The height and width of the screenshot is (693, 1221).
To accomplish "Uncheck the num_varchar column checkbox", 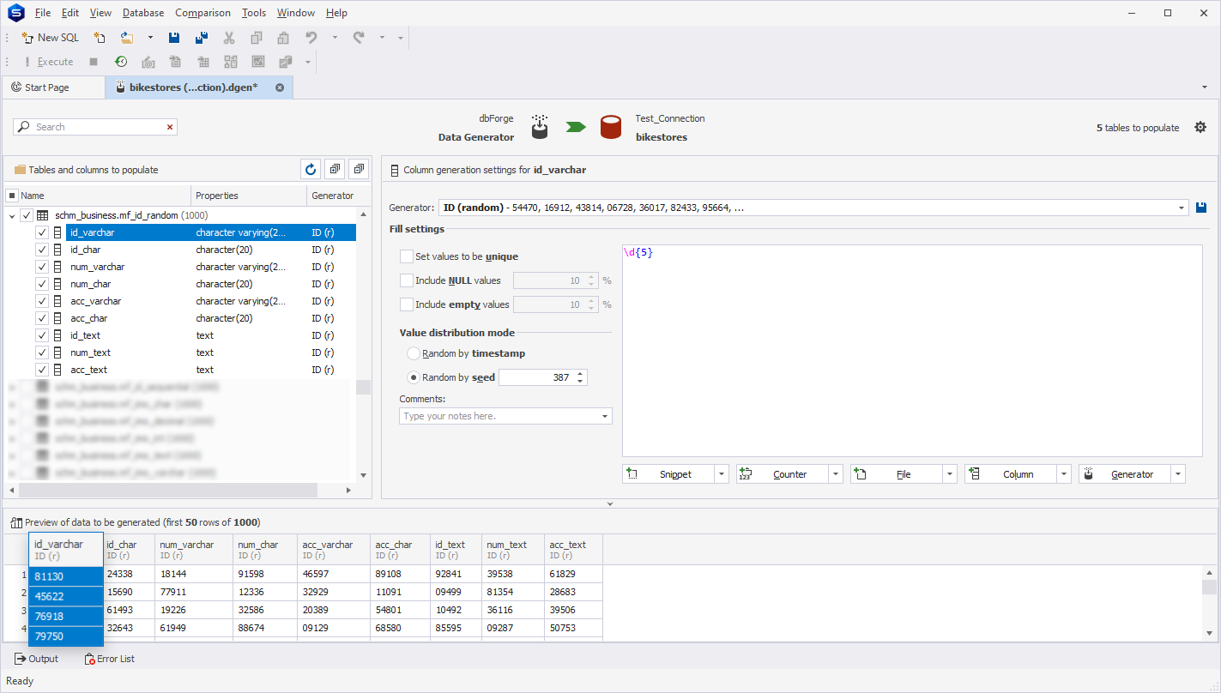I will [42, 267].
